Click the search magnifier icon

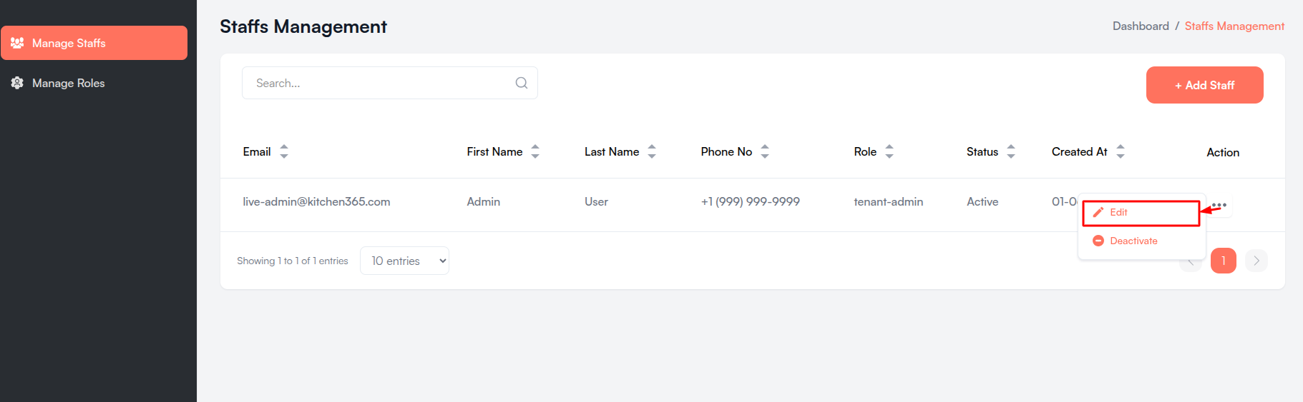522,83
